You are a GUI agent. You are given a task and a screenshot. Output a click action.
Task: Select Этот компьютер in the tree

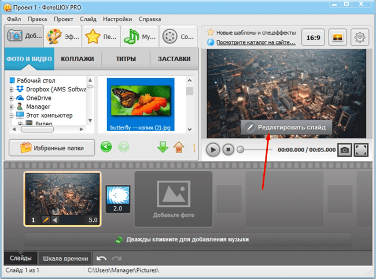pyautogui.click(x=49, y=116)
